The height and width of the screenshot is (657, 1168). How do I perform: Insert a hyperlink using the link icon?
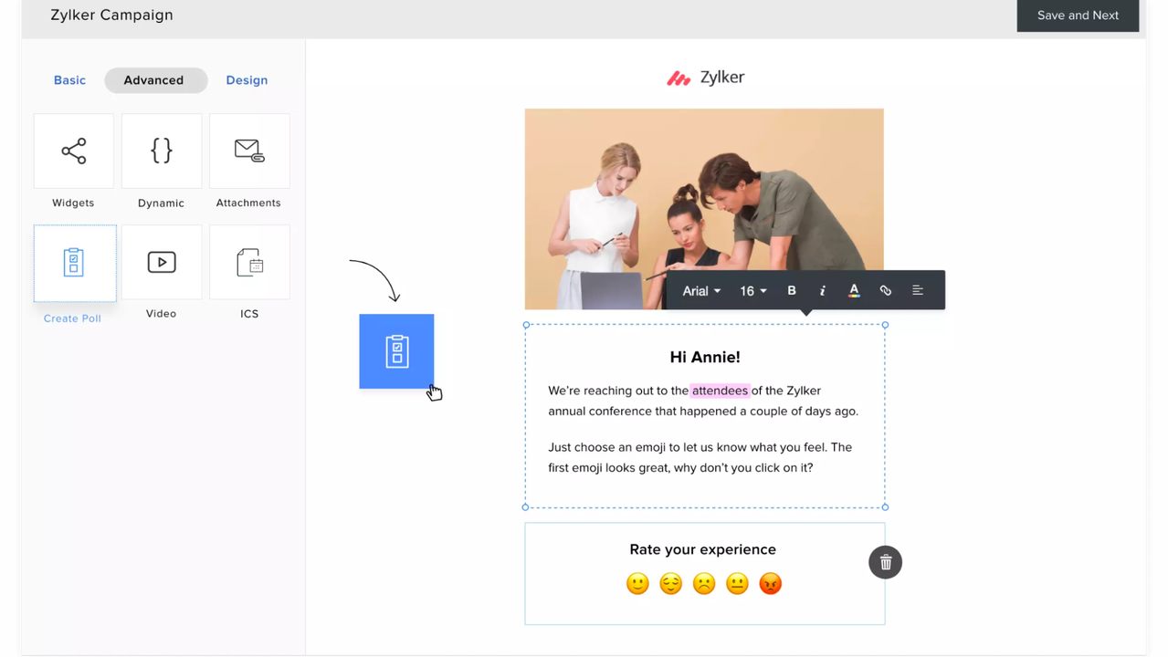click(x=885, y=290)
